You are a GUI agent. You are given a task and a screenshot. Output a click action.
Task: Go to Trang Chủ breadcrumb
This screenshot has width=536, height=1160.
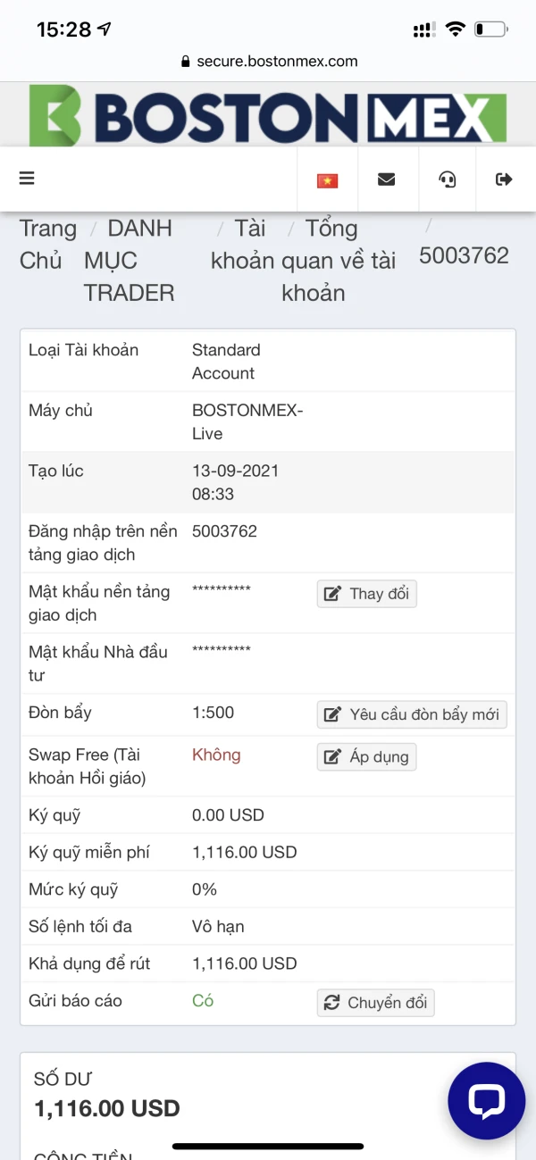pos(48,244)
